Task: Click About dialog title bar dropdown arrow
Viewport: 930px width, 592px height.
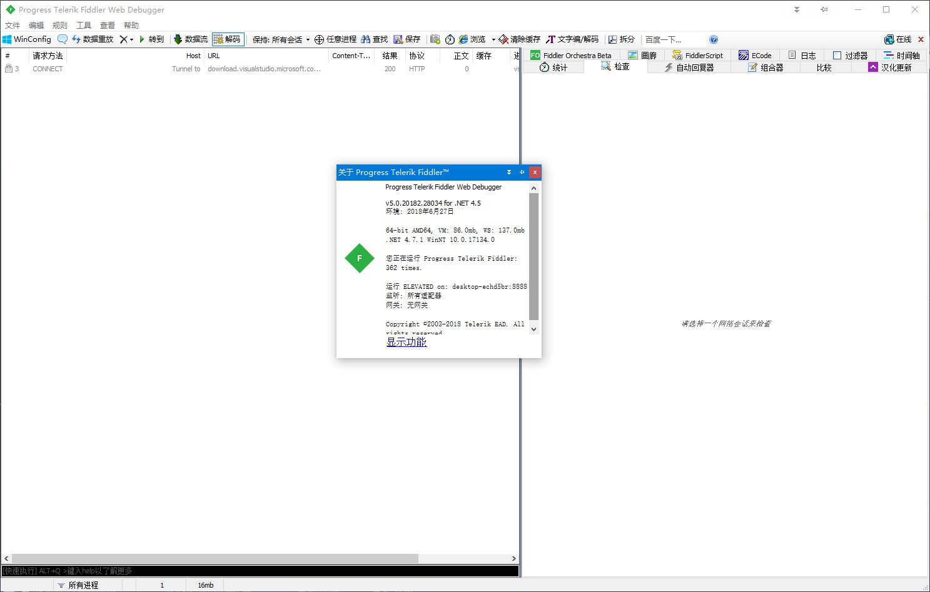Action: (x=509, y=172)
